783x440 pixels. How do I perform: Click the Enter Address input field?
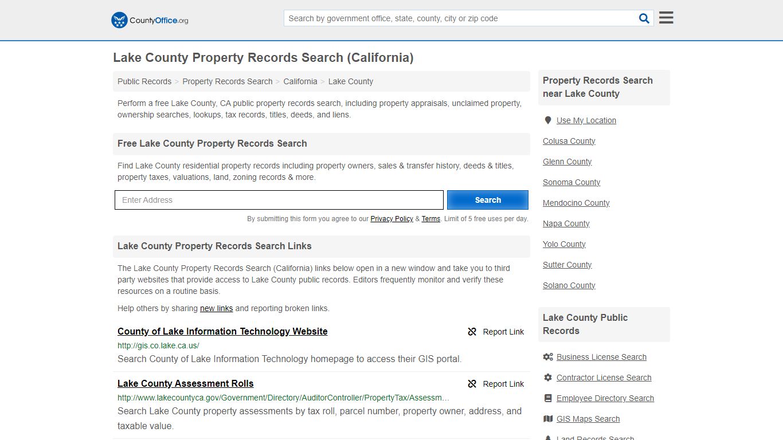pyautogui.click(x=279, y=200)
